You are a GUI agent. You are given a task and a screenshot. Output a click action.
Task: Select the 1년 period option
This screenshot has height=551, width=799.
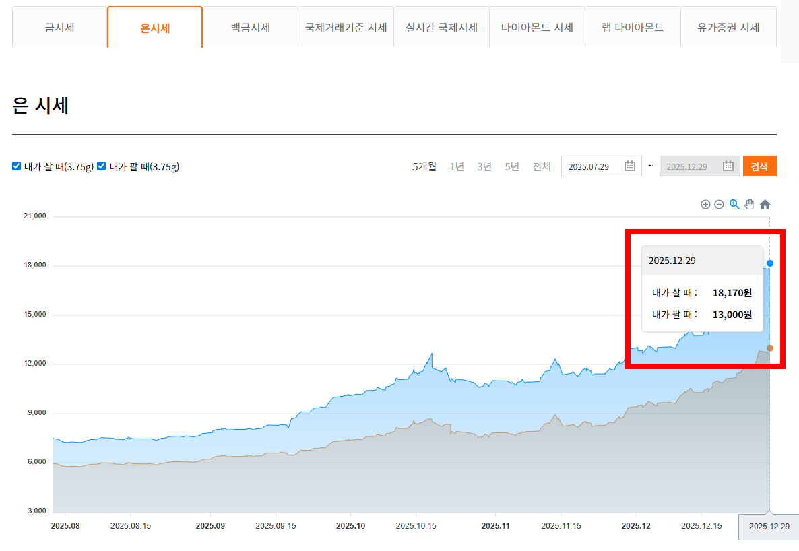point(457,166)
